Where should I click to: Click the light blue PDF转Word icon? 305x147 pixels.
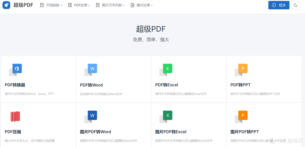[91, 70]
